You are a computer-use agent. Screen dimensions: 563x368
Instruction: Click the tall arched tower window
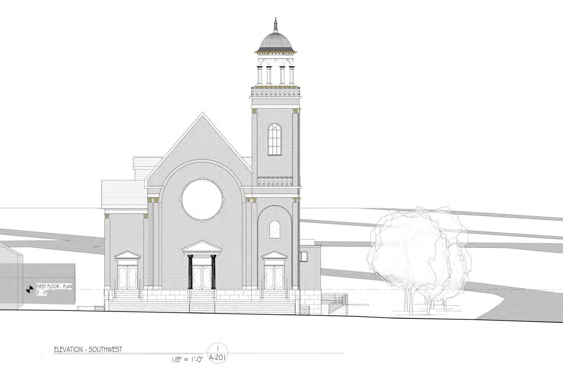275,139
